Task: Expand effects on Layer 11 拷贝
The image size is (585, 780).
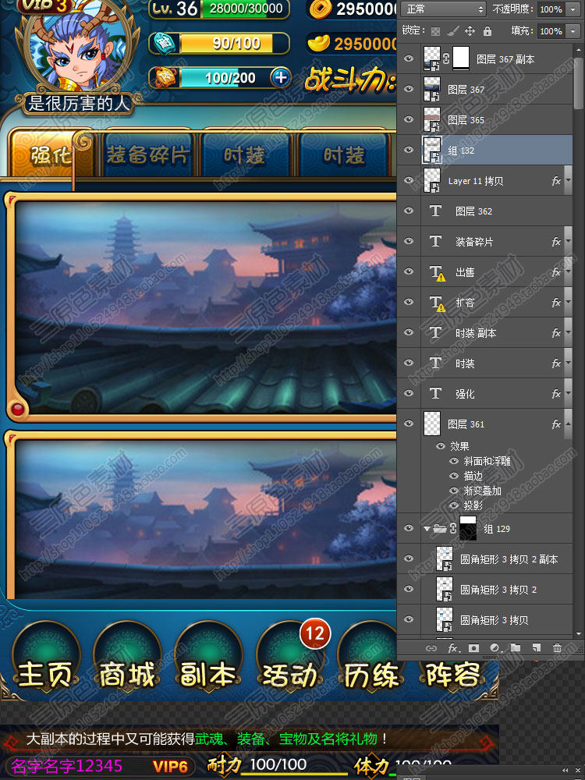Action: [x=568, y=180]
